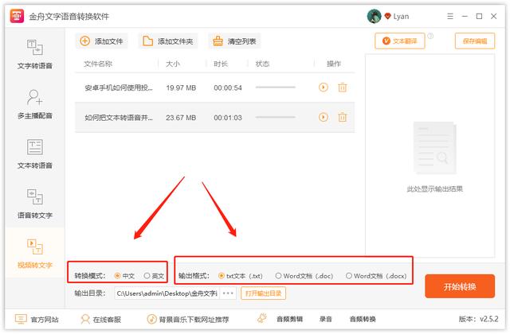This screenshot has width=510, height=334.
Task: Open the 官方网站 link
Action: (x=37, y=320)
